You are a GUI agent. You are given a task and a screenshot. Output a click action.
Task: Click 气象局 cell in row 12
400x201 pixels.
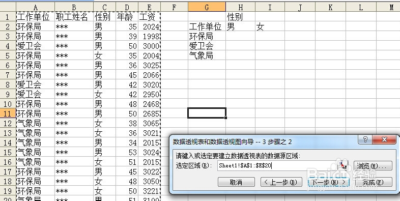36,123
